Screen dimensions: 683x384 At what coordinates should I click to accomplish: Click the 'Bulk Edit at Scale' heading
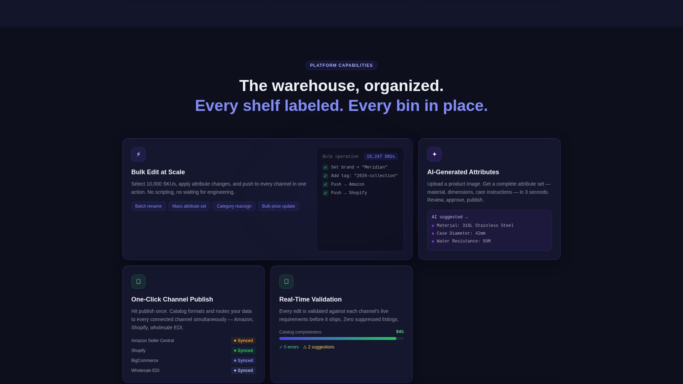(x=158, y=172)
